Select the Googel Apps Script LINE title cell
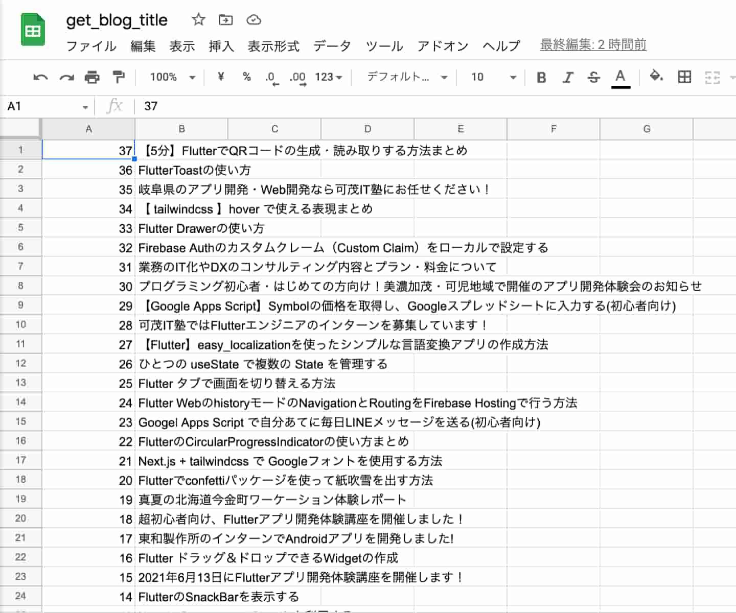The image size is (736, 613). [x=181, y=422]
